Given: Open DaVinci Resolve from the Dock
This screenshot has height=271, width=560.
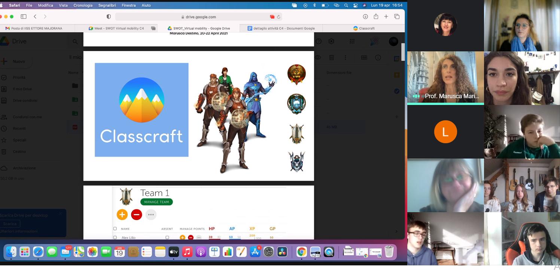Looking at the screenshot, I should (282, 252).
